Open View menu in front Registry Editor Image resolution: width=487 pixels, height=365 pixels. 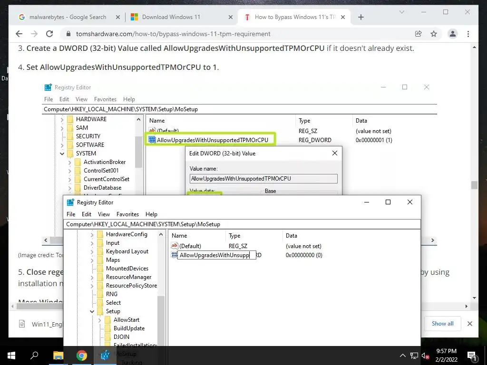(104, 214)
